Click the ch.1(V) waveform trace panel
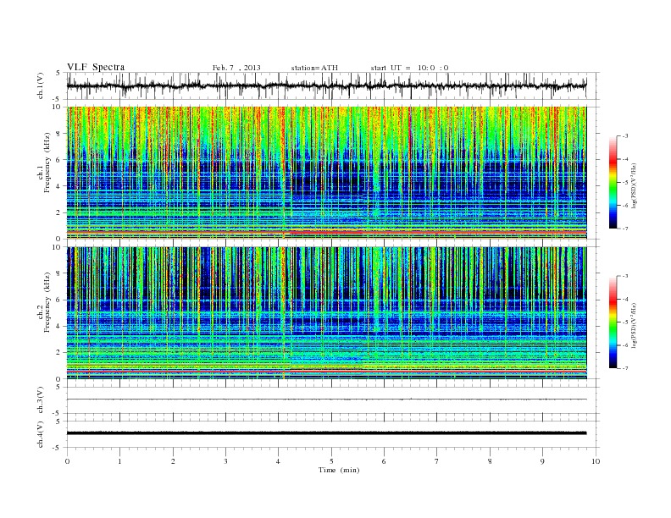This screenshot has height=518, width=671. (x=333, y=85)
